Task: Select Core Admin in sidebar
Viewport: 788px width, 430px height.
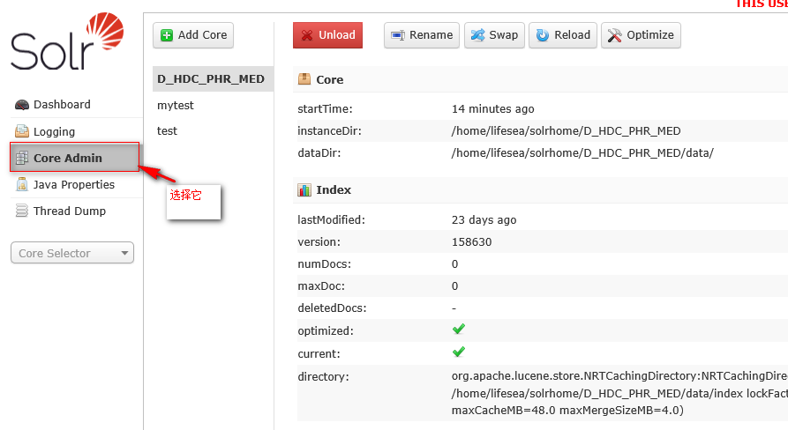Action: (x=74, y=158)
